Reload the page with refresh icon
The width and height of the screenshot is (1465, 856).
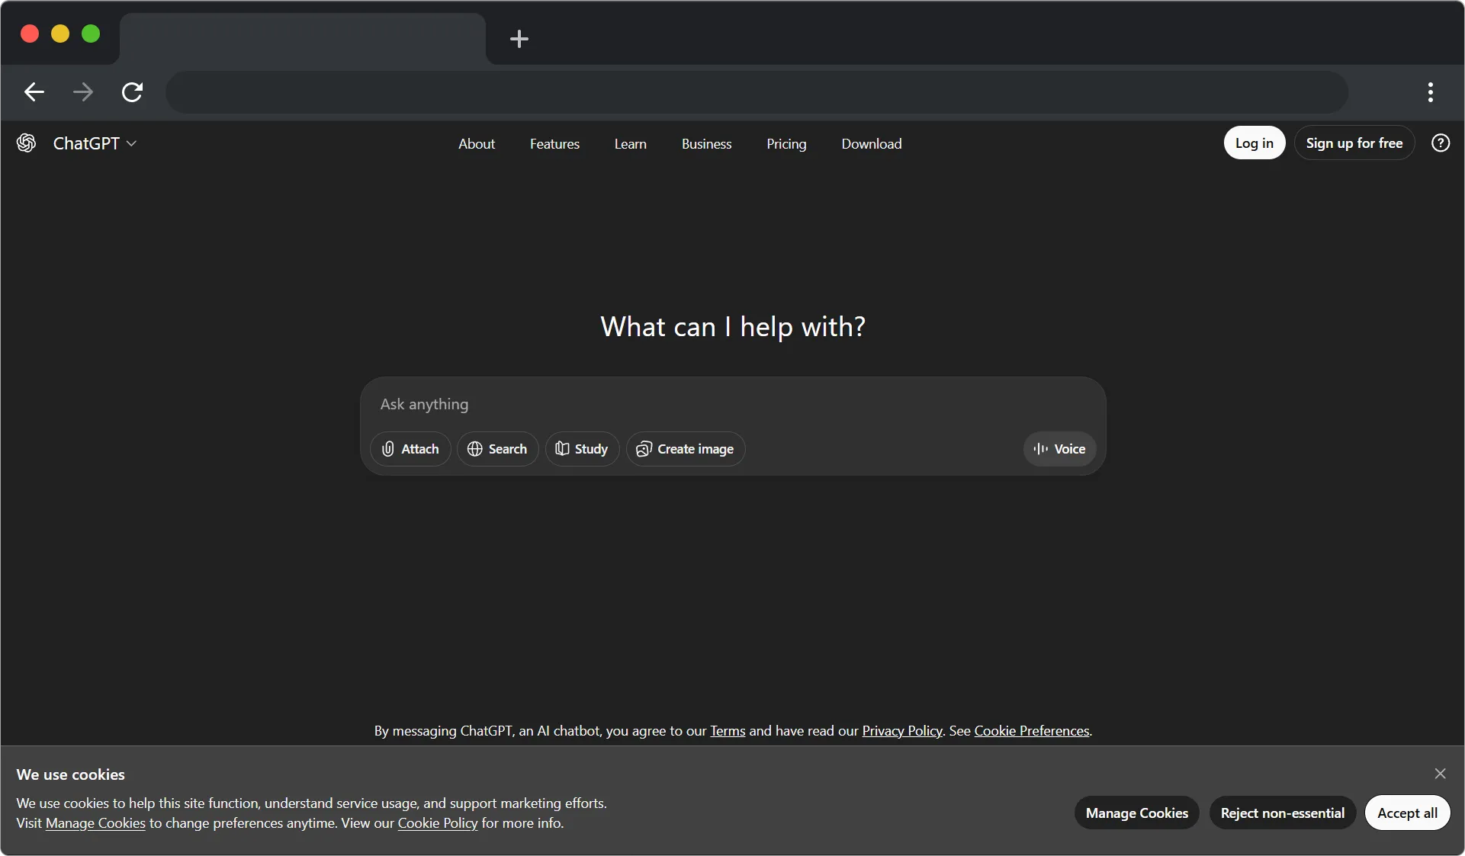[133, 92]
